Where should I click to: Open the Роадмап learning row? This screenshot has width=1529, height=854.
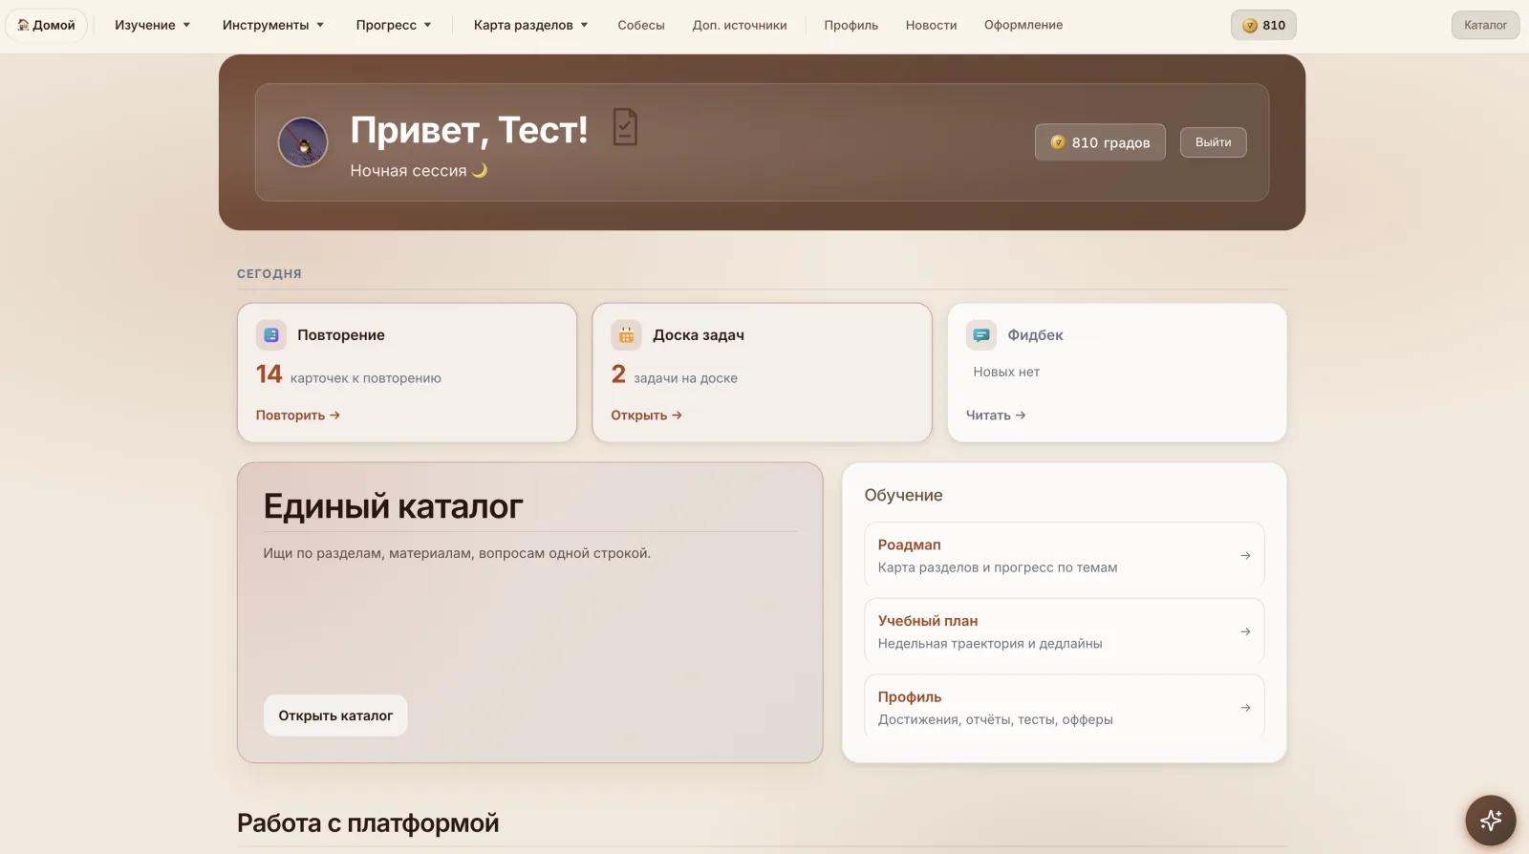[1065, 555]
